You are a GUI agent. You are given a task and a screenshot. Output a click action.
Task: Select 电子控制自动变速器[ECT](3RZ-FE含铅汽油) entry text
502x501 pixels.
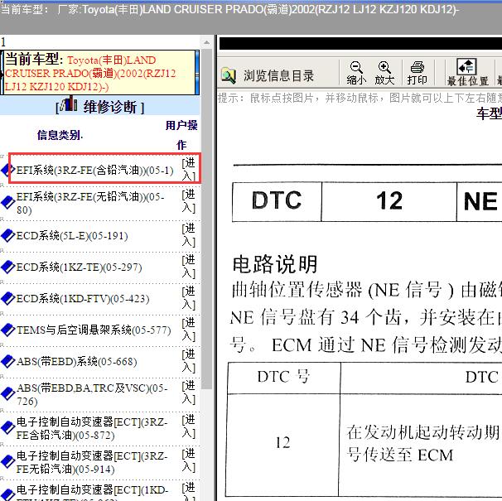point(92,428)
